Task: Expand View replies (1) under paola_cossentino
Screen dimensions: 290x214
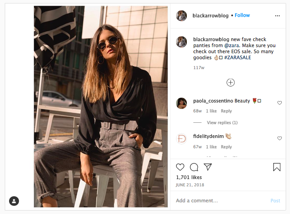Action: tap(222, 123)
